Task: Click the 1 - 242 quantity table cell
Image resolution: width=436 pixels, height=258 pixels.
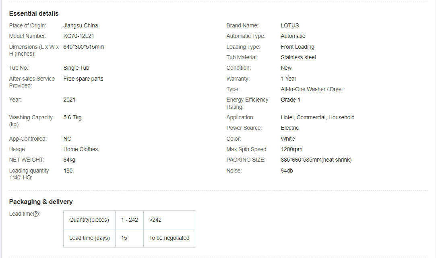Action: pos(130,220)
